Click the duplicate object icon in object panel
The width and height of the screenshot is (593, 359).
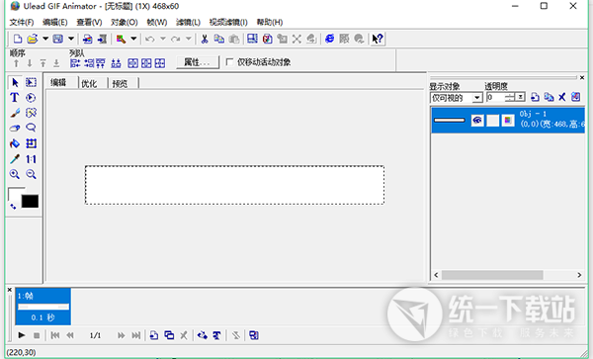[x=549, y=97]
